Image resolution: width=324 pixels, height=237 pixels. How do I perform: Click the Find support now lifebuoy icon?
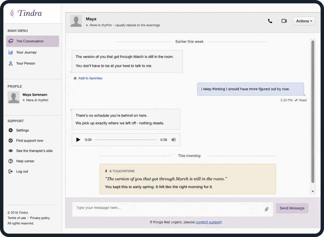11,141
